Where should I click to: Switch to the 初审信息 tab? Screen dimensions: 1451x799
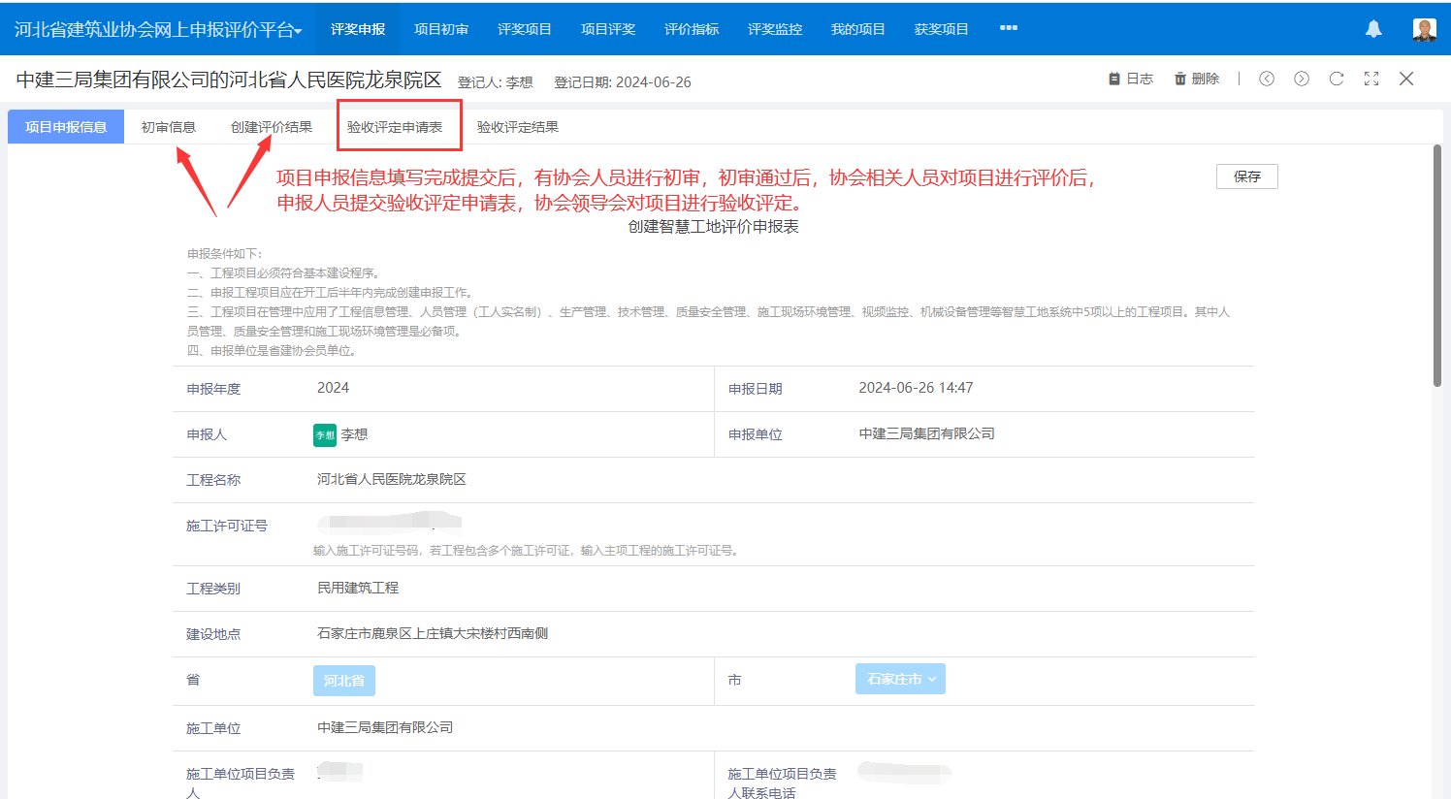(169, 127)
